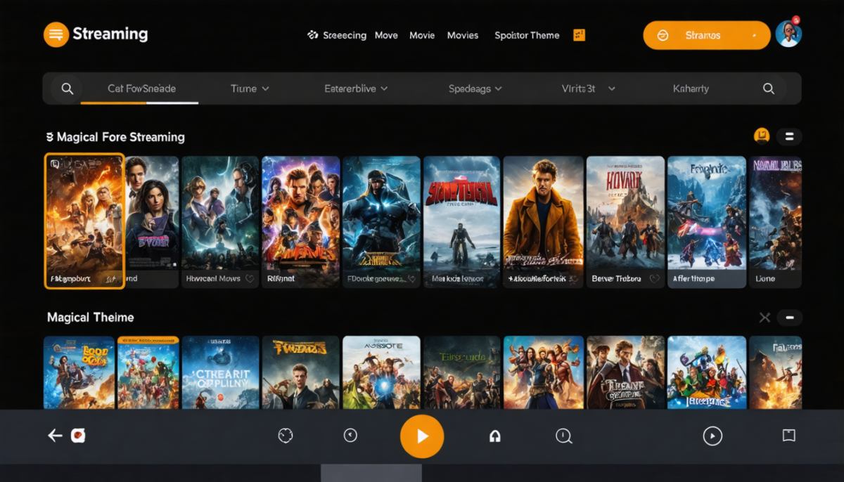Click the headphones icon in bottom bar
The width and height of the screenshot is (844, 482).
pyautogui.click(x=494, y=436)
